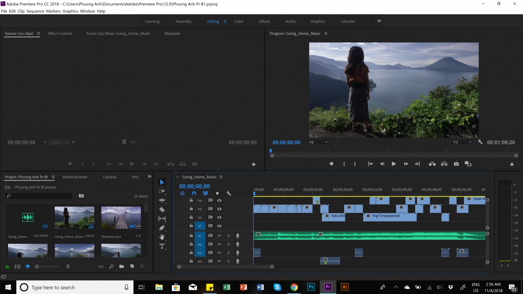Expand hidden workspaces with the chevron
This screenshot has height=294, width=523.
click(x=379, y=21)
